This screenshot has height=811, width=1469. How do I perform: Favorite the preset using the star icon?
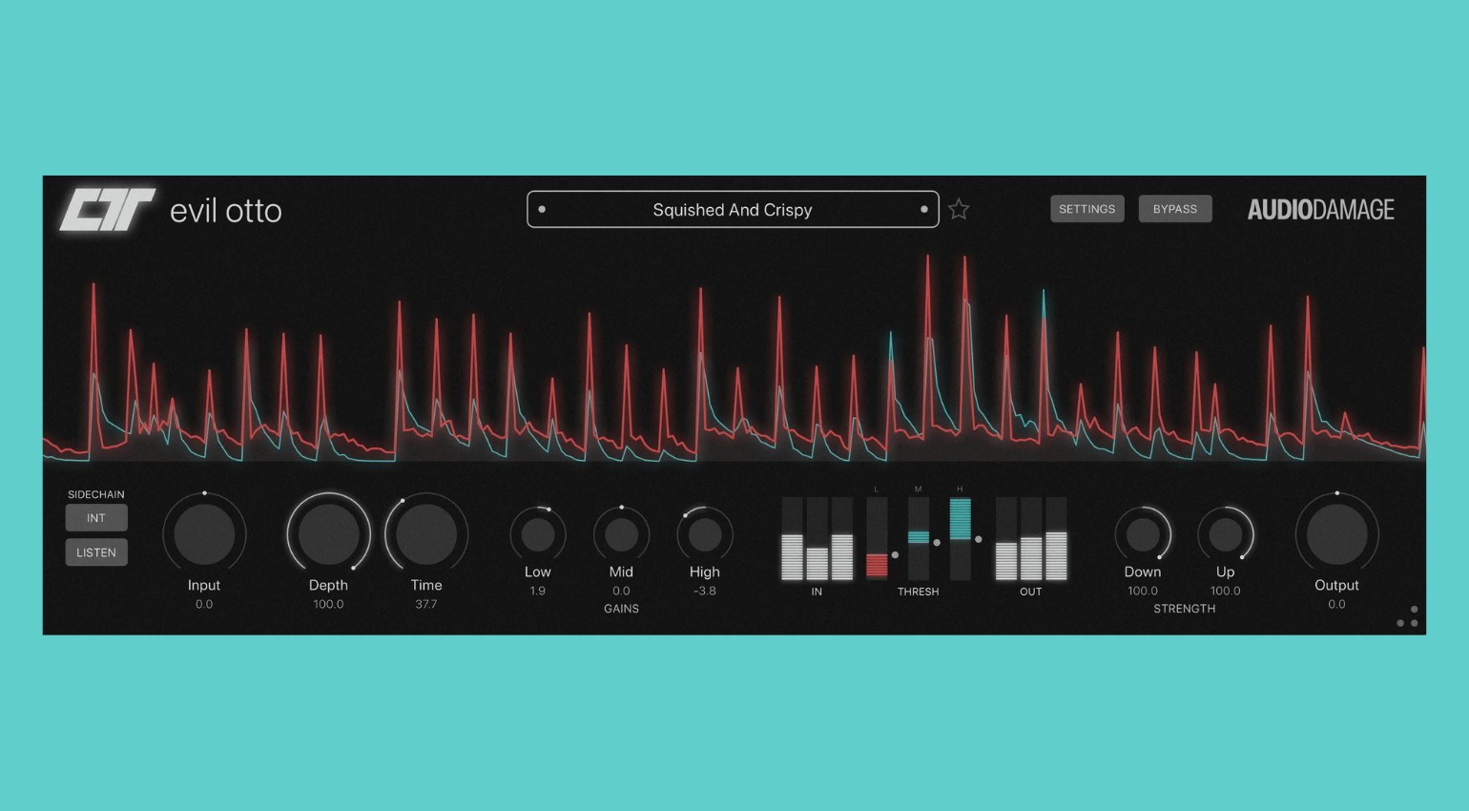tap(958, 208)
